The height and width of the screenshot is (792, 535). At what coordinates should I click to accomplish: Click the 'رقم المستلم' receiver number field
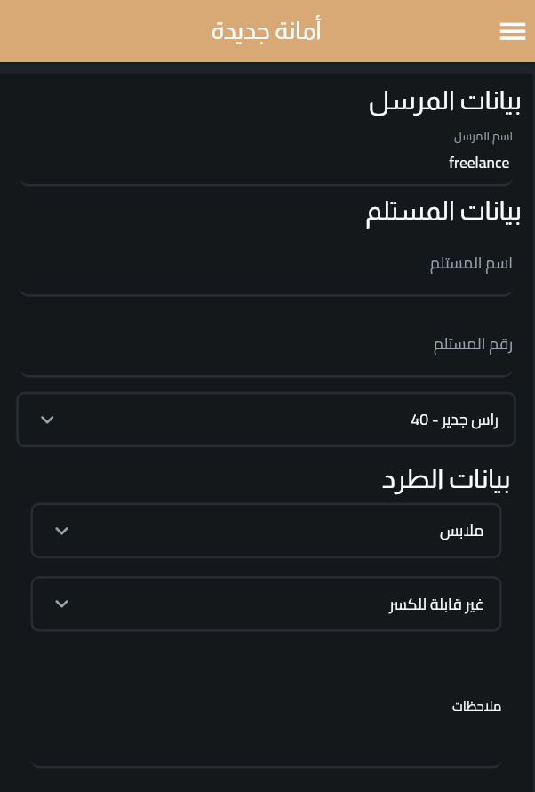pos(267,345)
